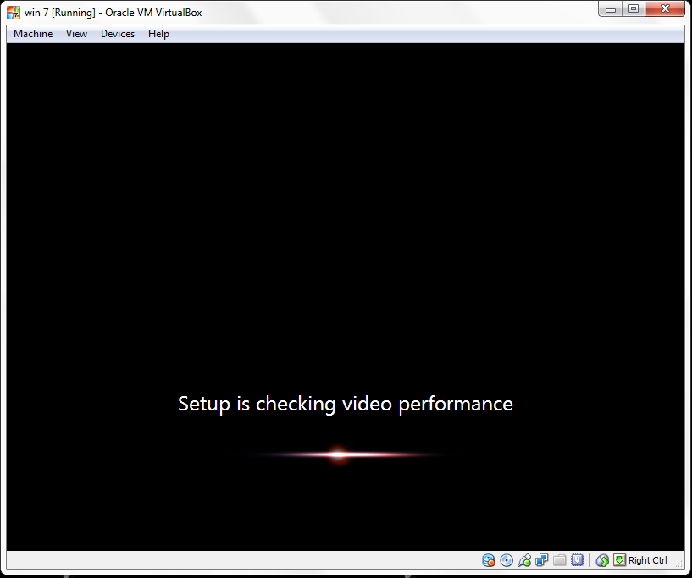Click 'Setup is checking video performance' text

pos(346,404)
